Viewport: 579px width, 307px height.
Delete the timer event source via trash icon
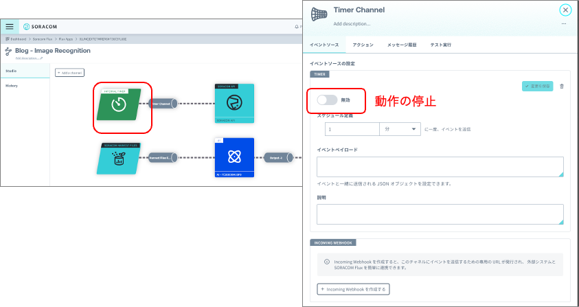(x=562, y=87)
